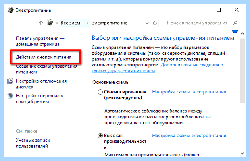
Task: Open Настройка отключения дисплея link
Action: 41,84
